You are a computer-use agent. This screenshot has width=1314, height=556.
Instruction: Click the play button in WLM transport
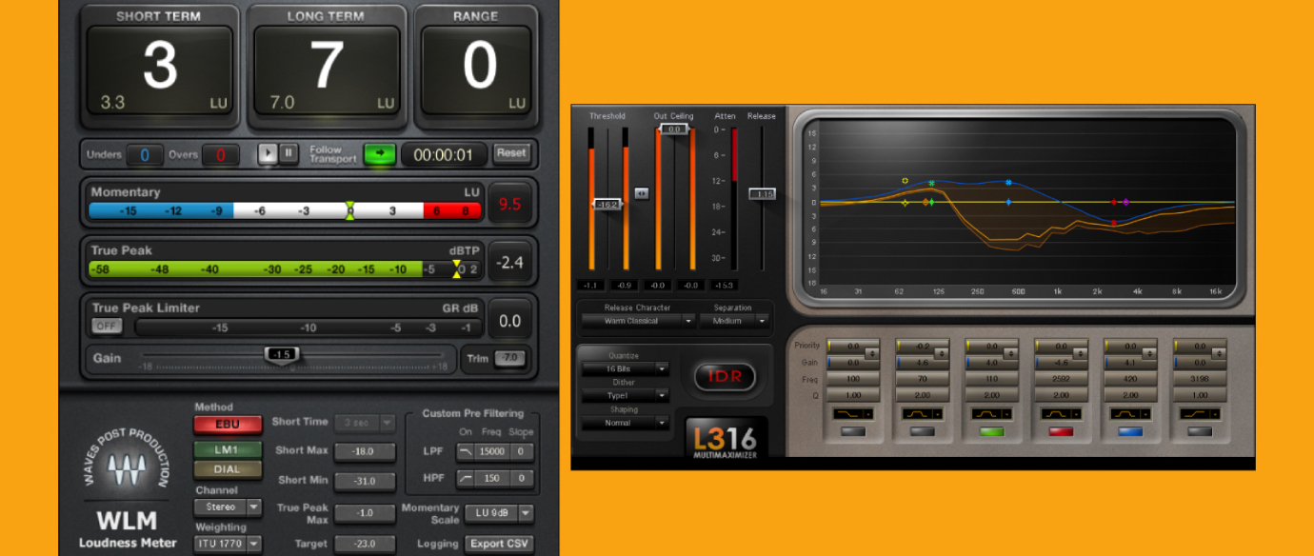pyautogui.click(x=269, y=153)
